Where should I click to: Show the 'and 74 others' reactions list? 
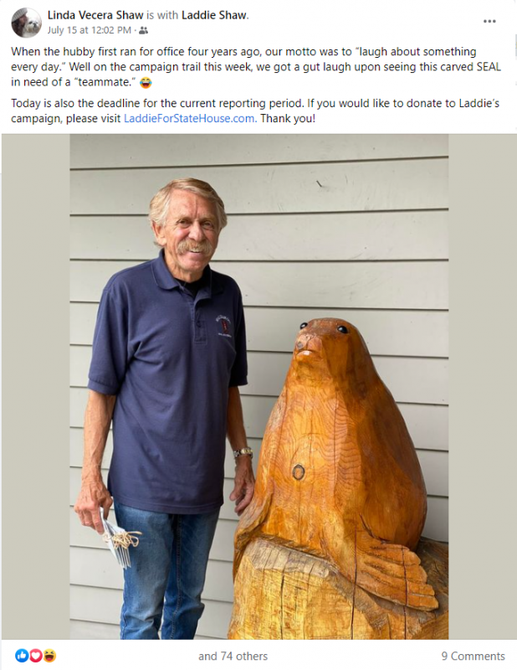click(233, 656)
